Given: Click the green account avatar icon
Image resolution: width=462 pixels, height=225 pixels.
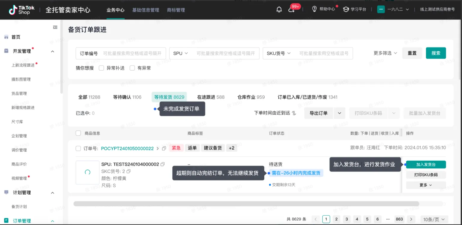Looking at the screenshot, I should [x=381, y=9].
